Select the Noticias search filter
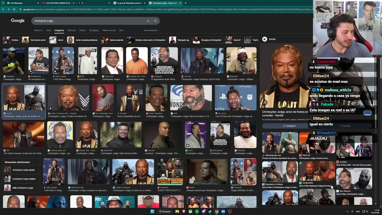Image resolution: width=382 pixels, height=215 pixels. click(x=72, y=30)
